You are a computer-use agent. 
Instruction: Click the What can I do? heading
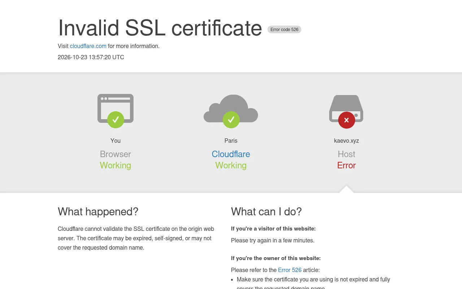pos(266,212)
